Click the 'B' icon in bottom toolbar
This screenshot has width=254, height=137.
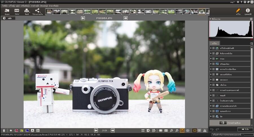[x=38, y=130]
